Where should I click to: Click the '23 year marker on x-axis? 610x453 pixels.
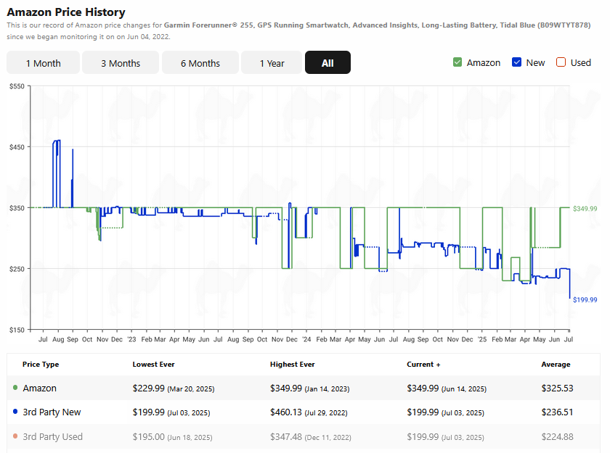pos(132,339)
